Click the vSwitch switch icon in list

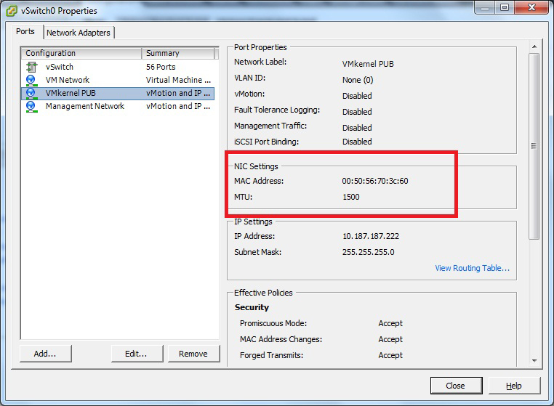(x=31, y=67)
